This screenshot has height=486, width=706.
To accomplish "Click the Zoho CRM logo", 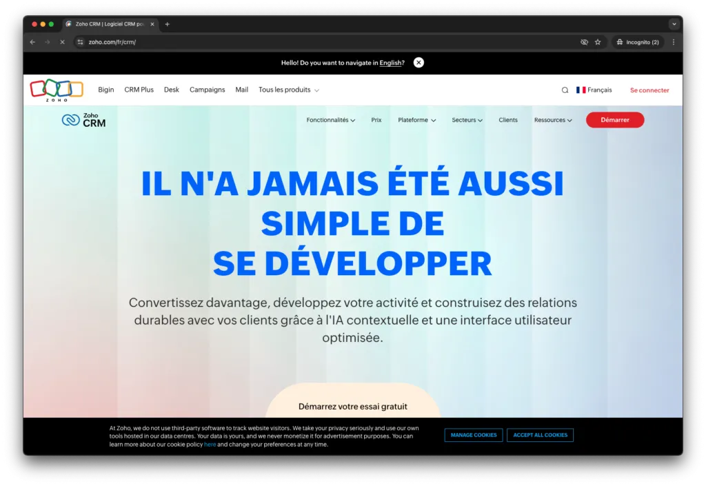I will pyautogui.click(x=83, y=119).
